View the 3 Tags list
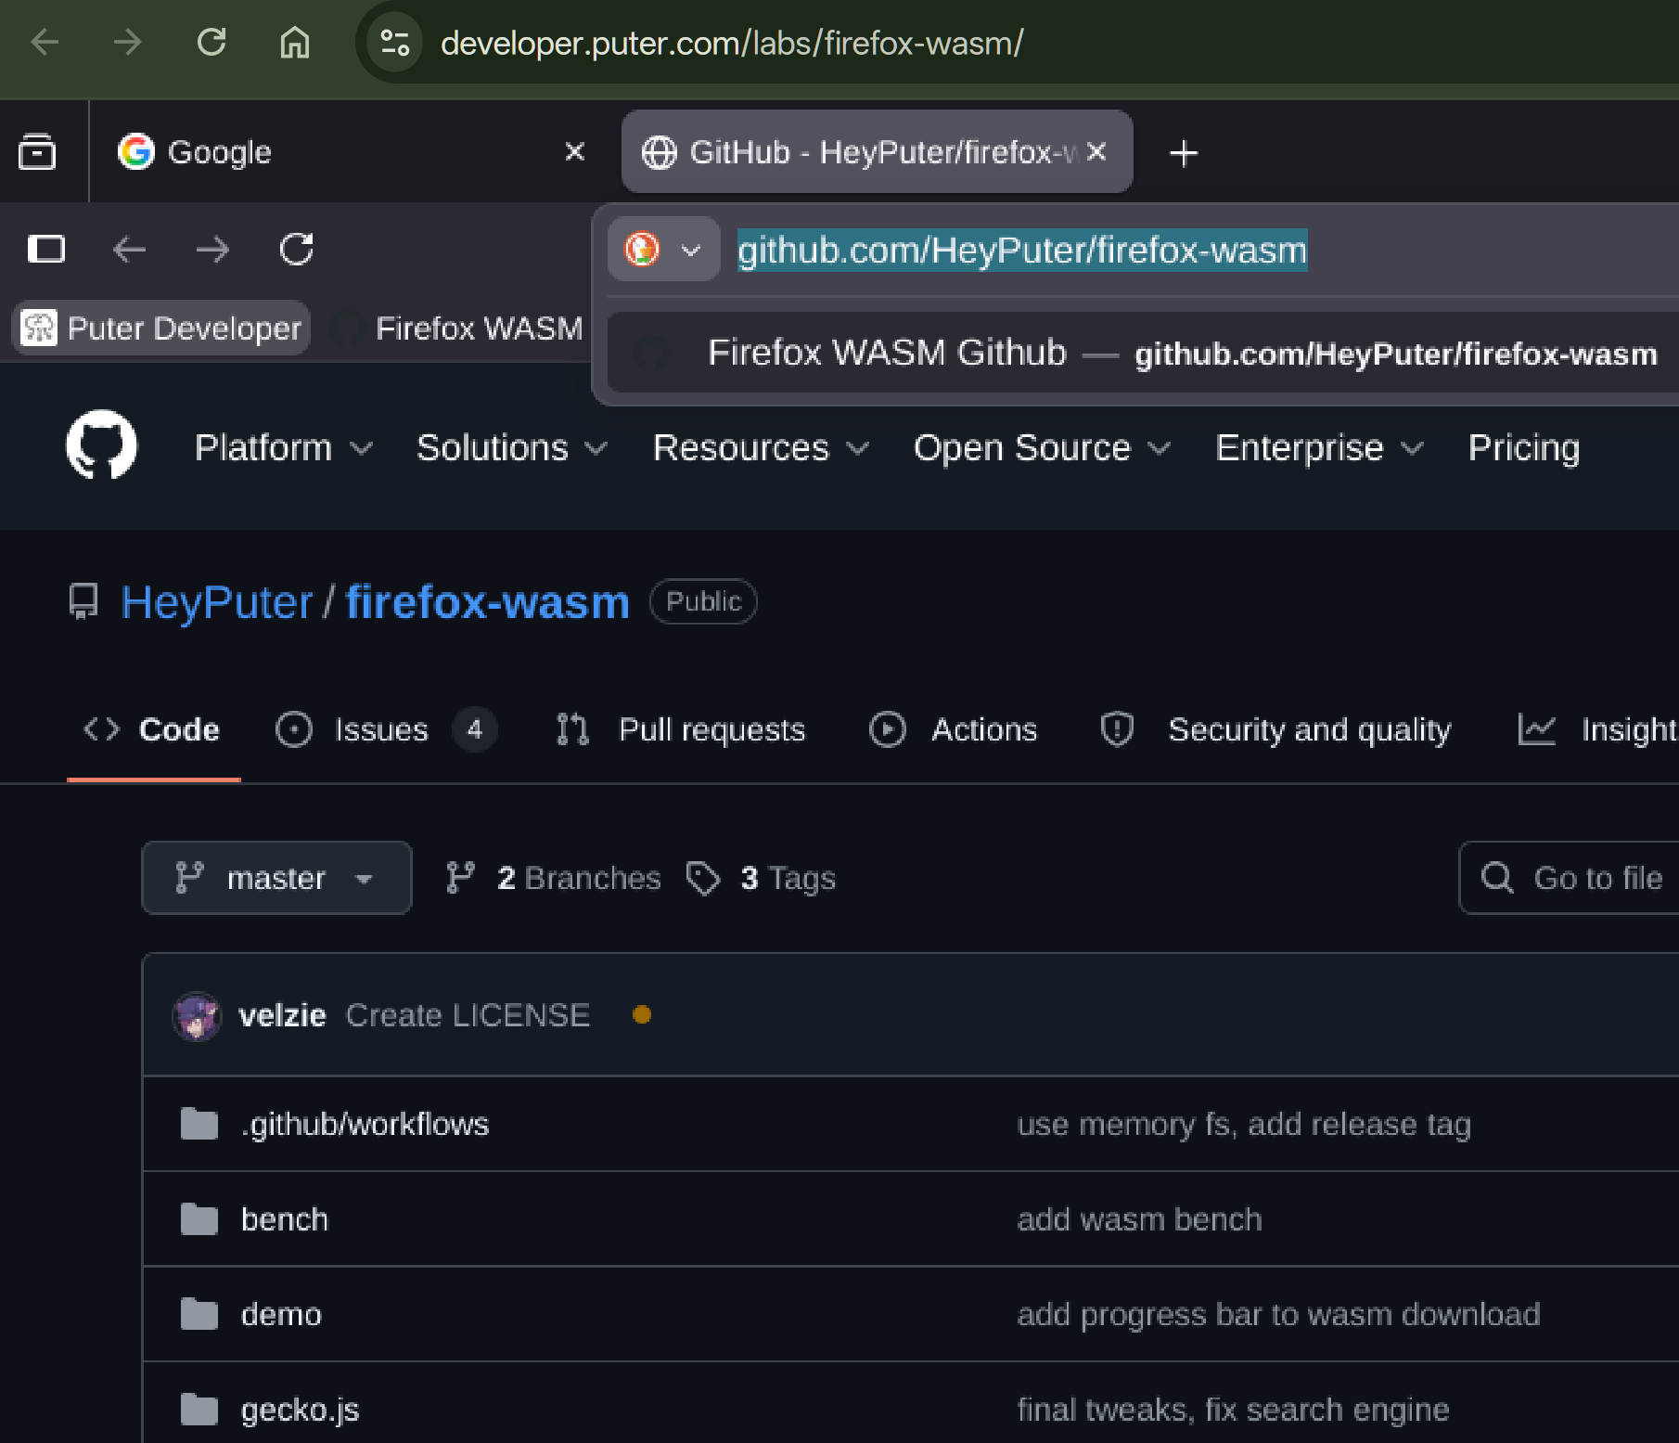 click(x=761, y=878)
